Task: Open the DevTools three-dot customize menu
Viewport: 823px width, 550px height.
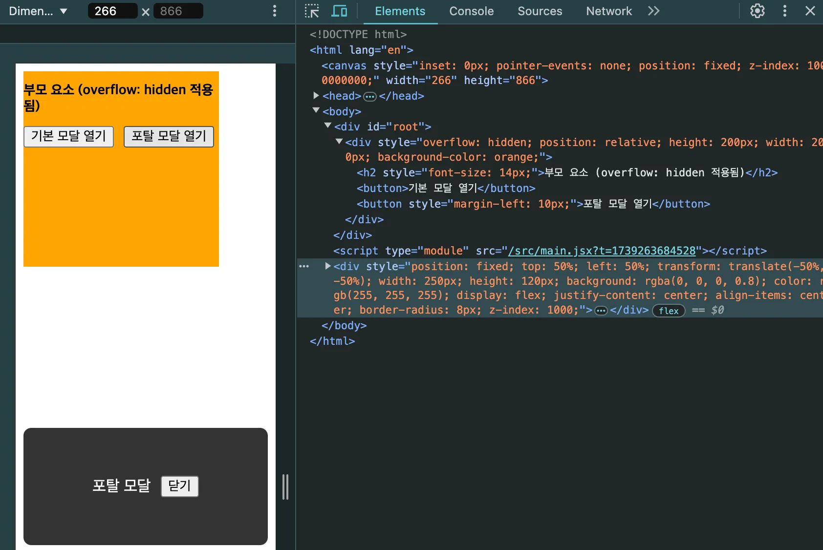Action: pyautogui.click(x=785, y=11)
